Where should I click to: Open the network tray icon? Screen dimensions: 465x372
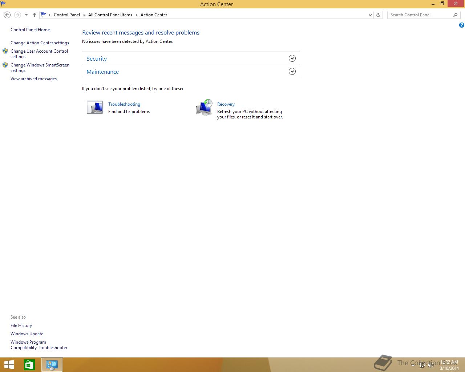coord(422,365)
